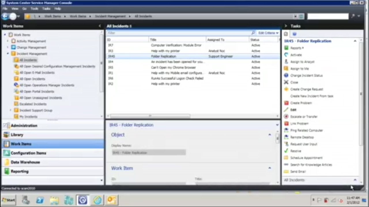Collapse the Object section in details

pyautogui.click(x=270, y=135)
